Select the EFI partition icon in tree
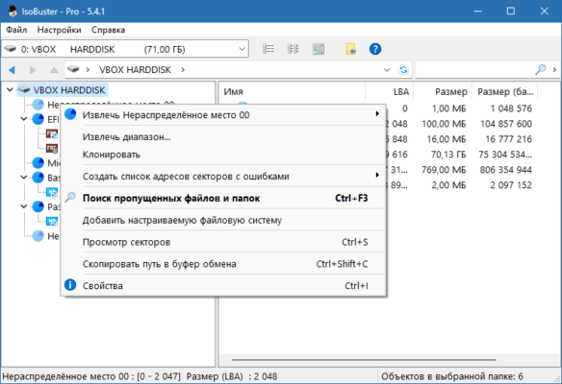The image size is (562, 384). pos(38,119)
